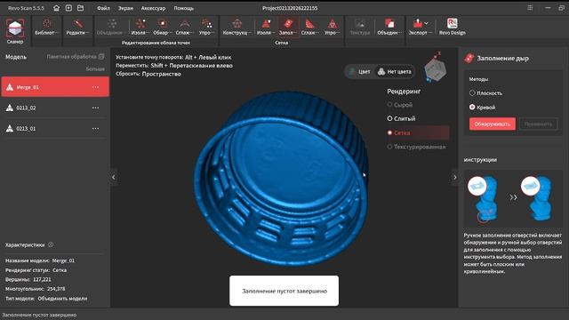This screenshot has width=569, height=320.
Task: Click the Заполнение дыр panel header icon
Action: click(x=469, y=58)
